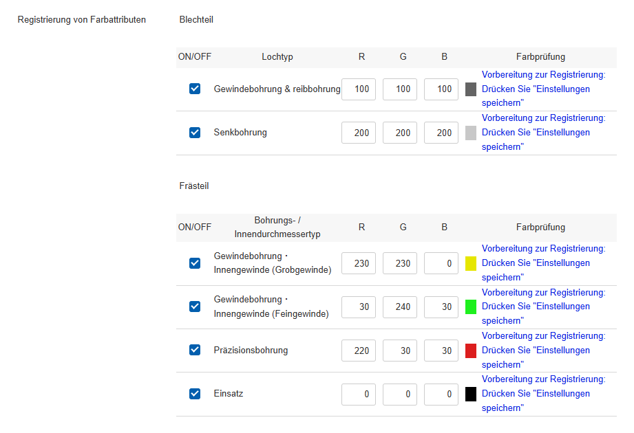
Task: Toggle the Senkbohrung checkbox
Action: pos(195,133)
